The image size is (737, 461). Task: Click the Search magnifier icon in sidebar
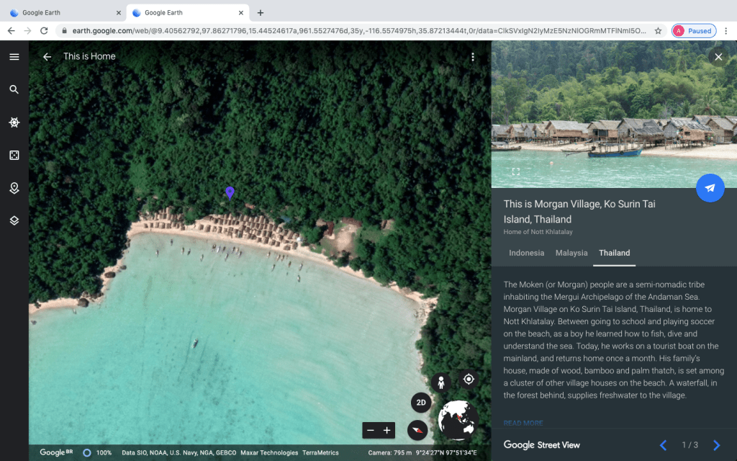click(x=14, y=90)
